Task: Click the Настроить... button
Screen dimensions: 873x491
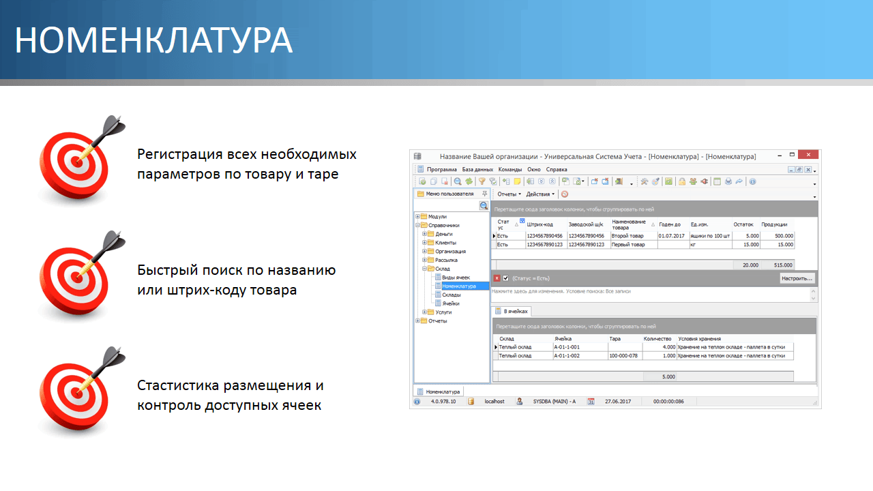Action: [797, 278]
